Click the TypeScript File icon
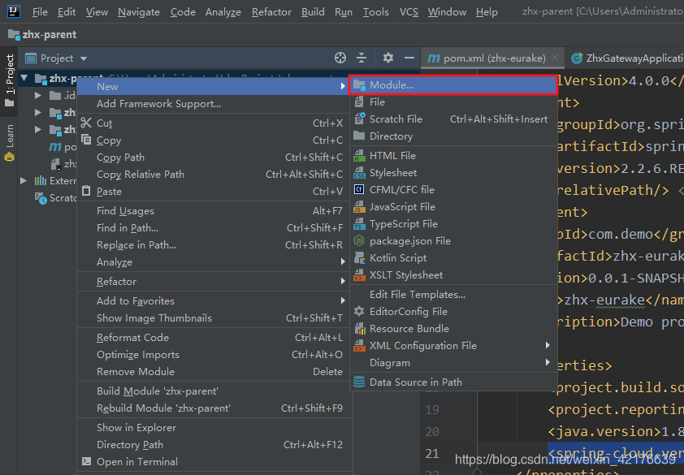The image size is (684, 475). (359, 224)
